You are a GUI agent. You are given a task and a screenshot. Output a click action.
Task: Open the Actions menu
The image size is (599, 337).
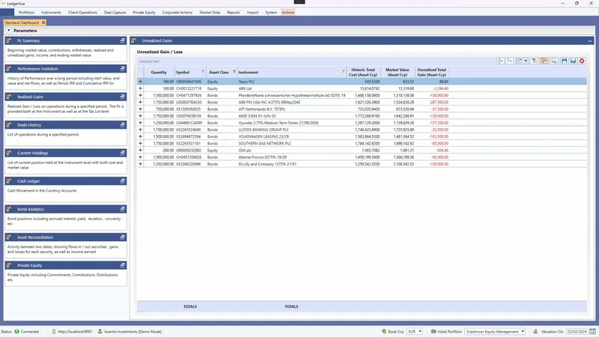click(x=288, y=12)
